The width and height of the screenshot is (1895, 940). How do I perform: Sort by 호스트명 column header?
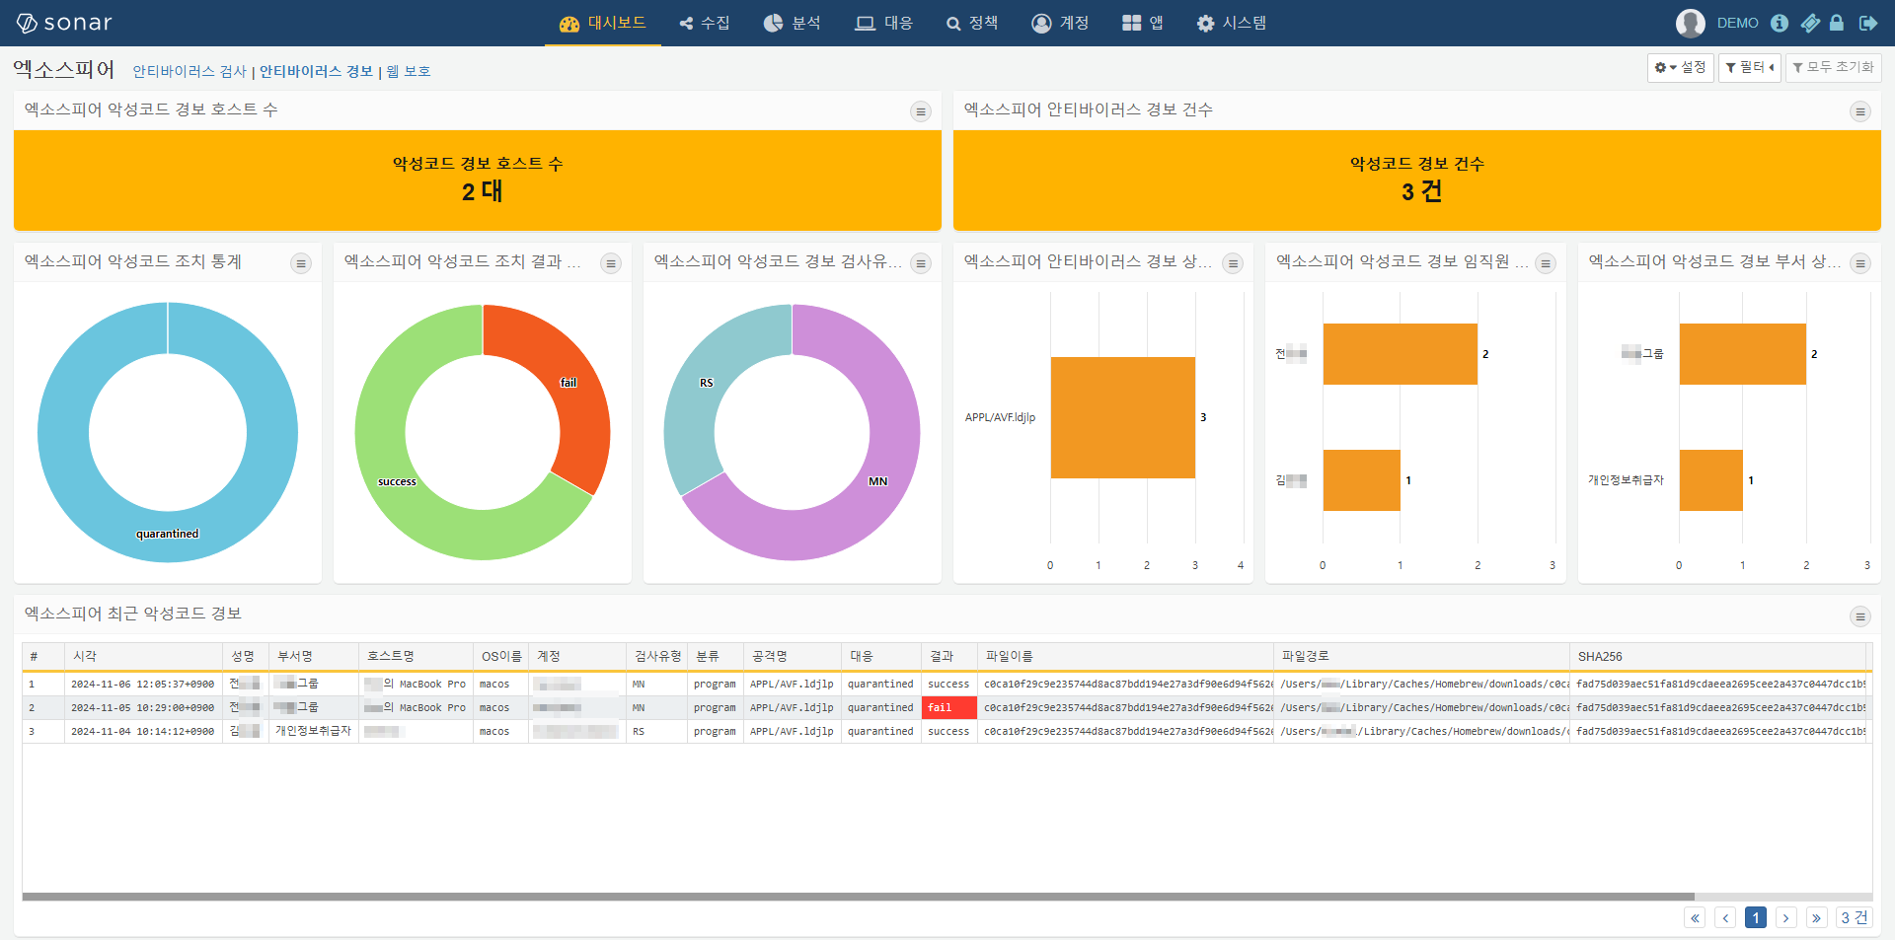coord(416,656)
